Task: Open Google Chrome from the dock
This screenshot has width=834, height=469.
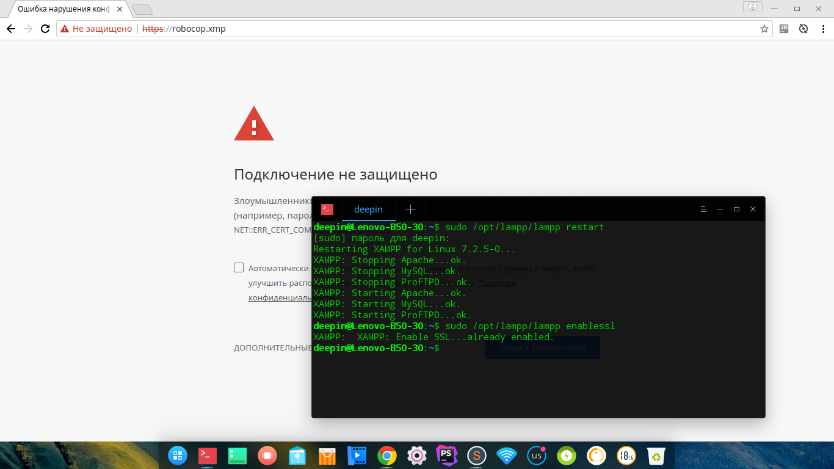Action: 387,455
